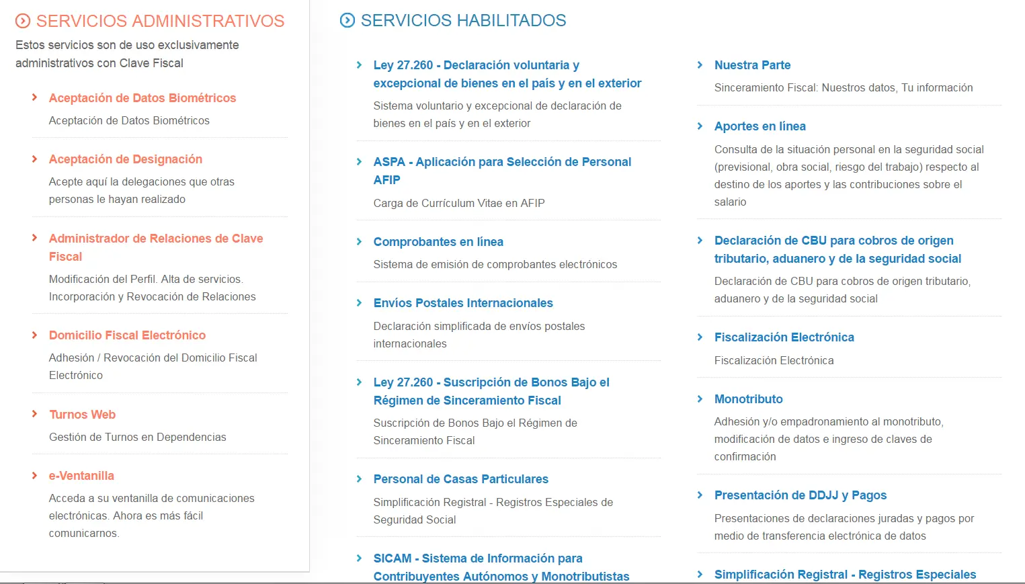
Task: Click chevron beside Suscripción de Bonos entry
Action: (359, 382)
